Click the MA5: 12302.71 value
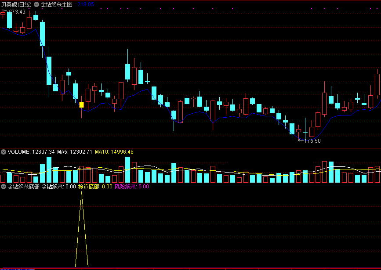Viewport: 381px width, 270px height. coord(75,152)
